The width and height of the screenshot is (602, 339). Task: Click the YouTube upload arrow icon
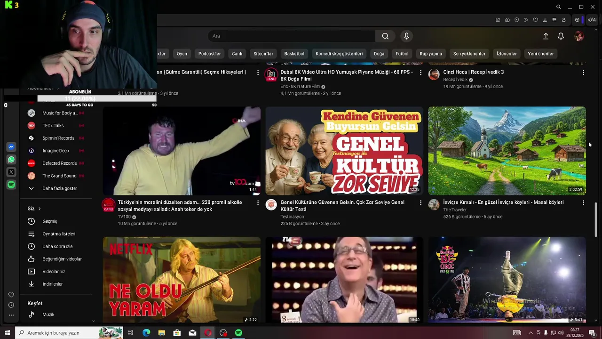coord(546,36)
